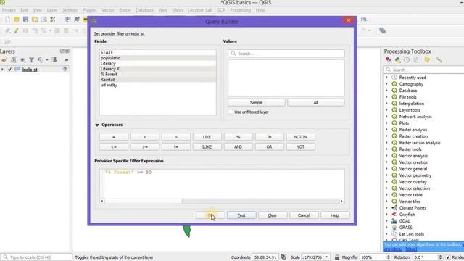Collapse the Operators section
The height and width of the screenshot is (261, 464).
pyautogui.click(x=97, y=125)
